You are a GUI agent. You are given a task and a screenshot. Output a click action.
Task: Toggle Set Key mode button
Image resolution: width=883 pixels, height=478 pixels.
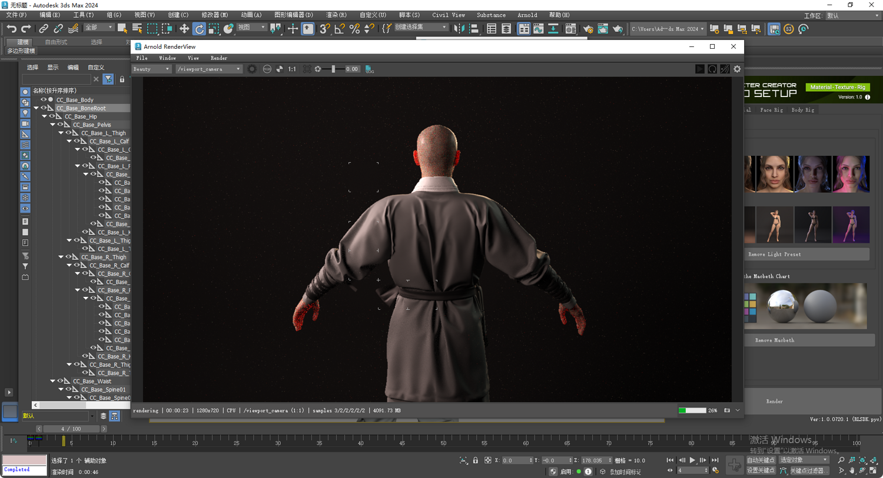(x=761, y=470)
